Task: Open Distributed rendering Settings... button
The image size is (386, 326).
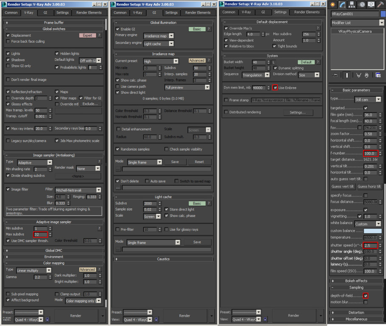Action: [x=298, y=112]
